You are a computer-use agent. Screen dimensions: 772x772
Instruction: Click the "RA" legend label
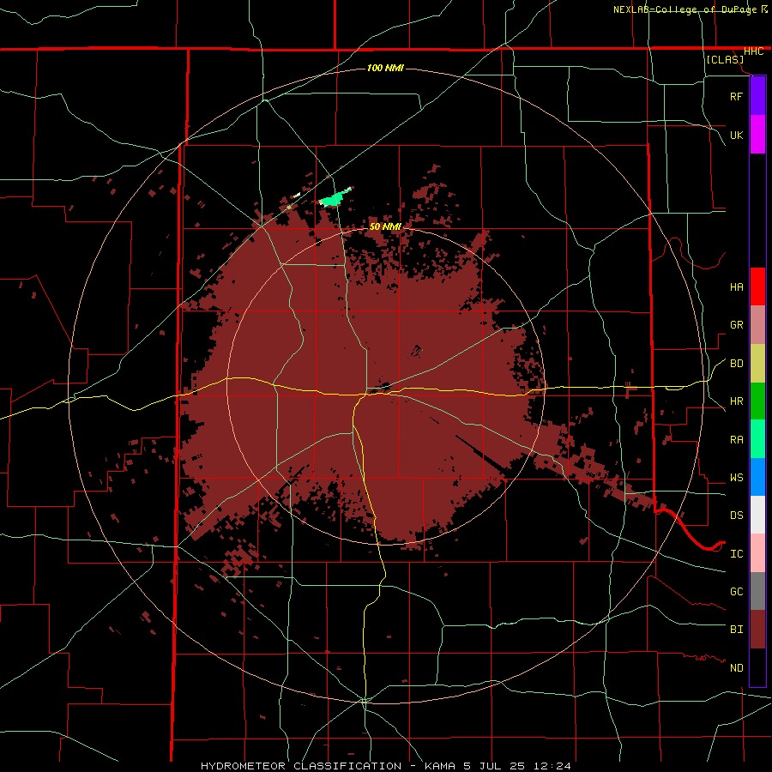(736, 439)
